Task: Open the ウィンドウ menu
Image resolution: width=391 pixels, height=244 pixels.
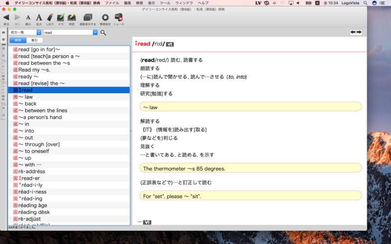Action: click(184, 3)
